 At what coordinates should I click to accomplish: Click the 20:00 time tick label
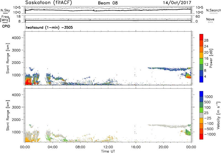coord(164,147)
